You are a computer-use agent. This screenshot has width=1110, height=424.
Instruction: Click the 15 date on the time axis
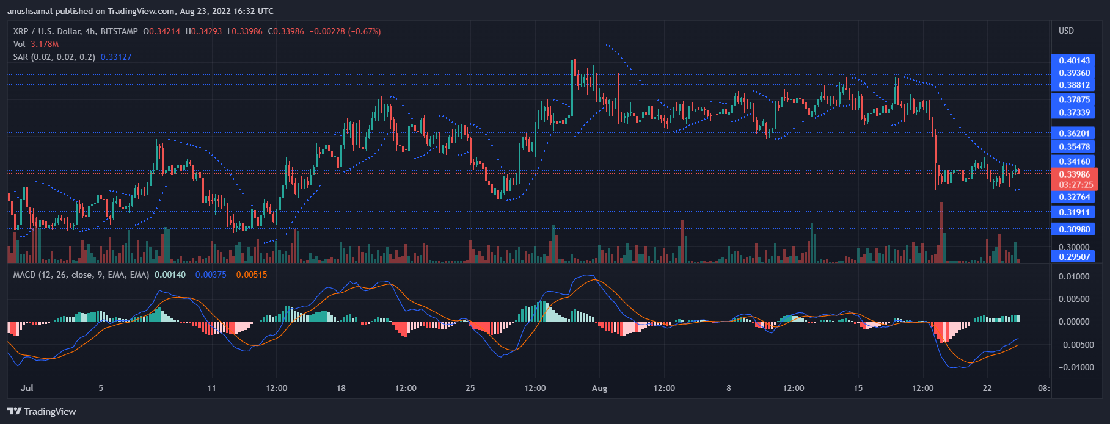pyautogui.click(x=858, y=388)
